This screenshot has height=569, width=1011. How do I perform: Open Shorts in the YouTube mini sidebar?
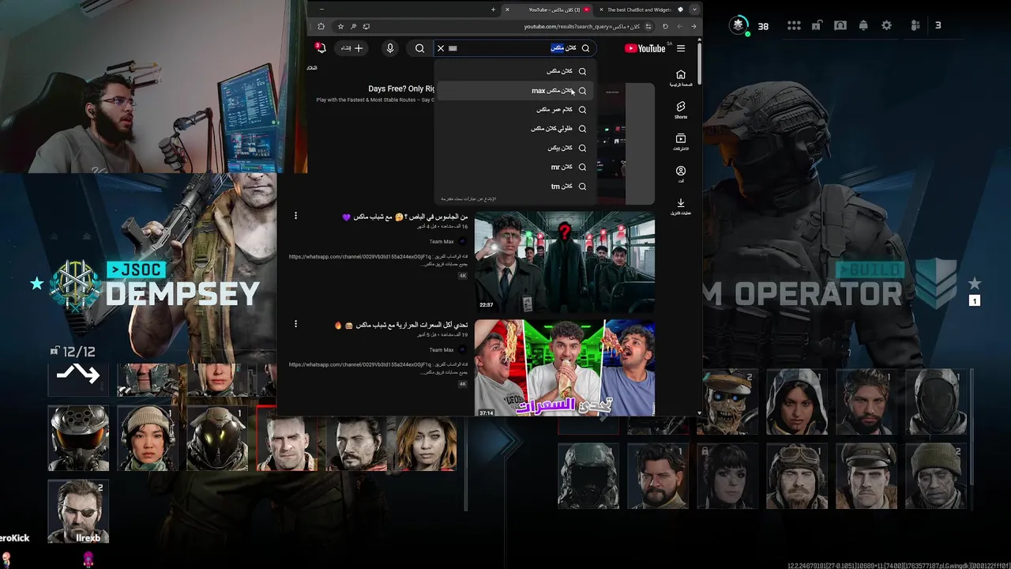point(681,110)
